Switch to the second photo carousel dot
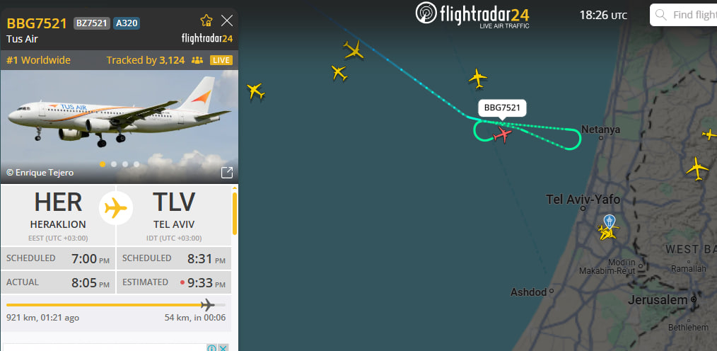This screenshot has width=717, height=351. coord(114,164)
